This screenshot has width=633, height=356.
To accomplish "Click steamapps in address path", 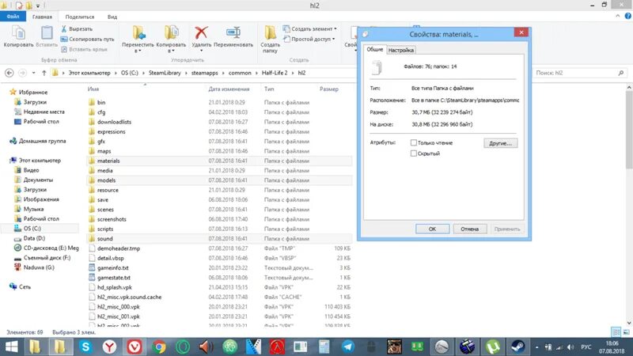I will pyautogui.click(x=204, y=73).
